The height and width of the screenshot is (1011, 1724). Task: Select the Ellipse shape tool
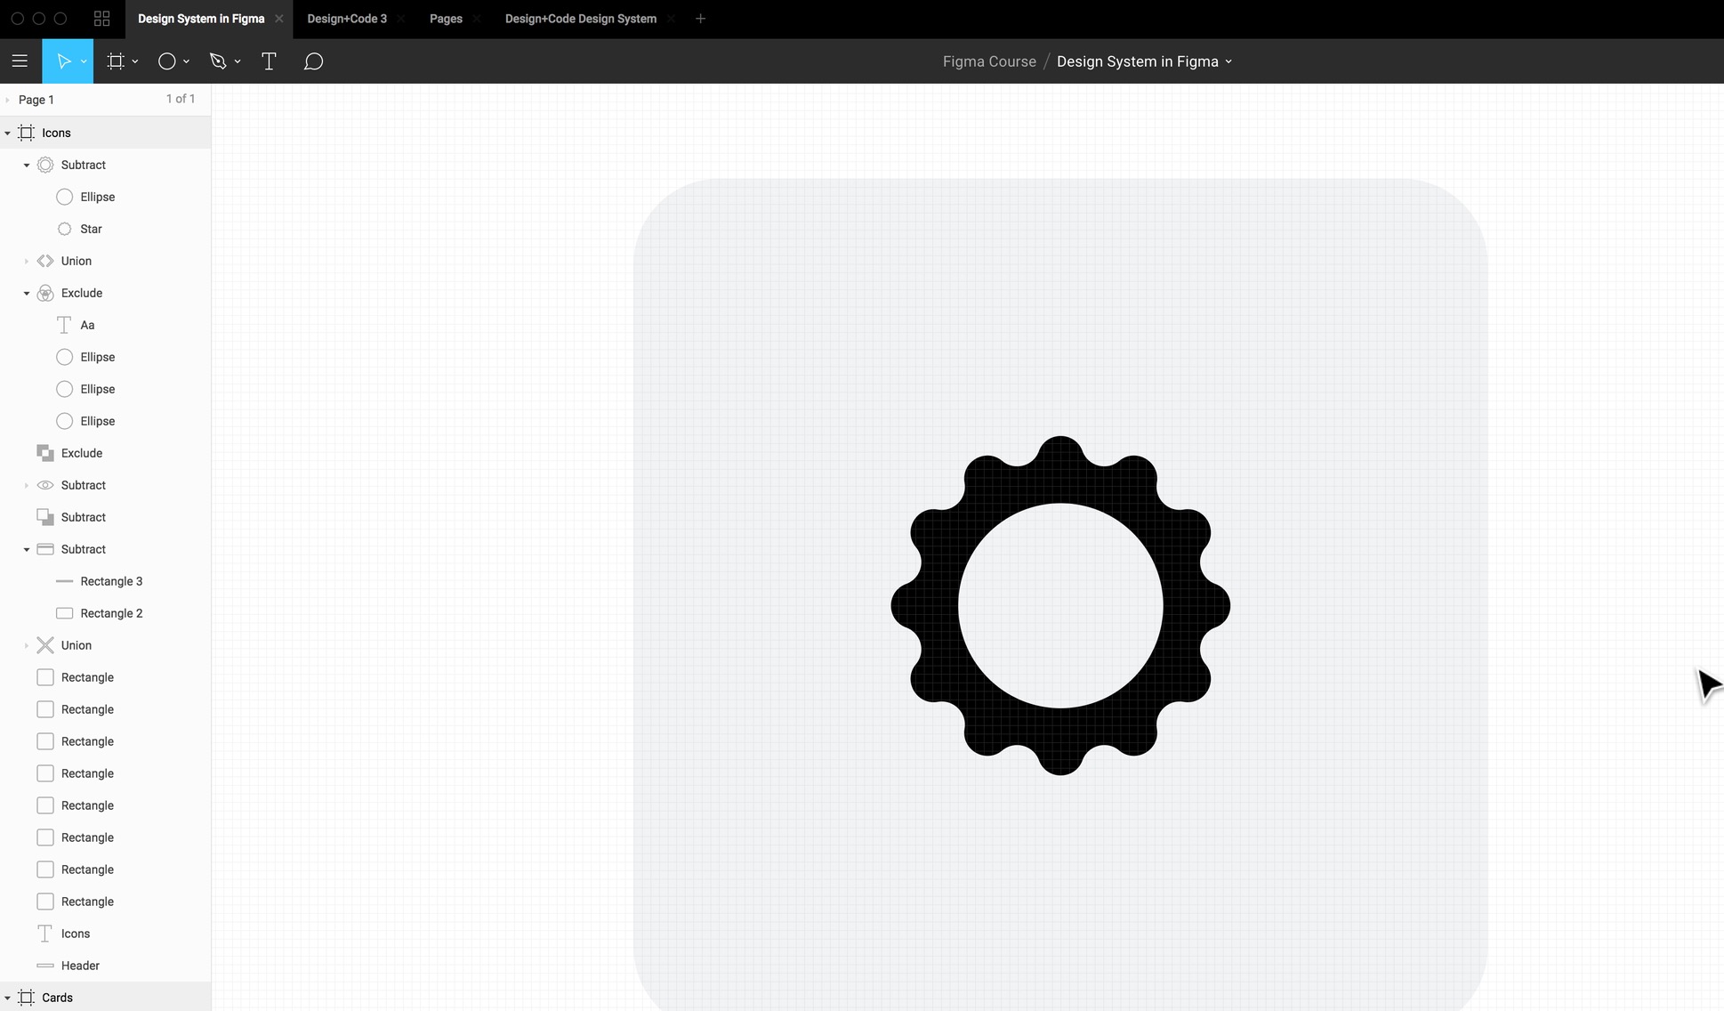pyautogui.click(x=166, y=61)
